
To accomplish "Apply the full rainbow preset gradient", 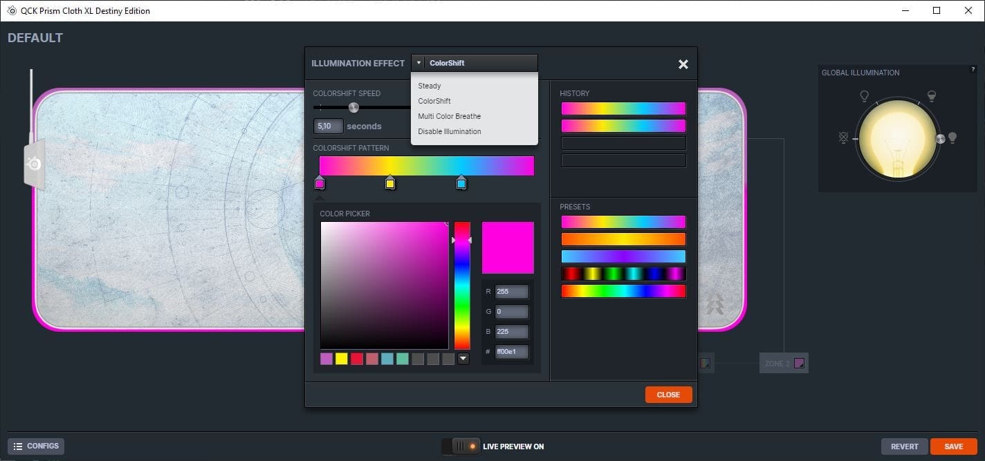I will pos(623,291).
